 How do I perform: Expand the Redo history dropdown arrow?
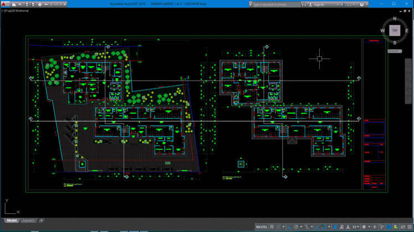[x=61, y=4]
